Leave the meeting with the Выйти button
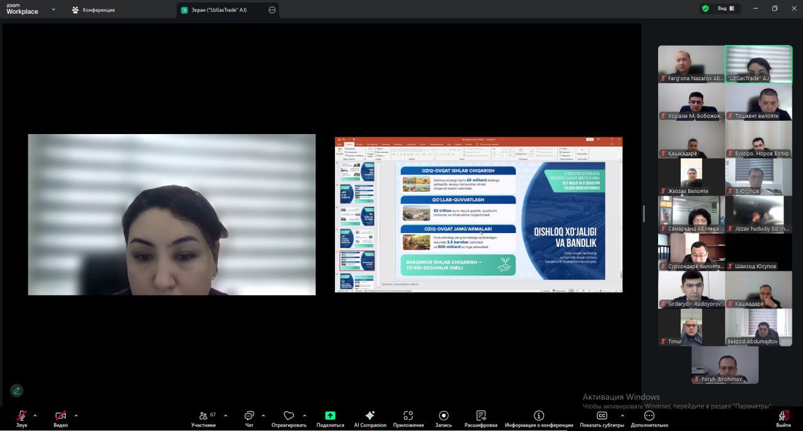Screen dimensions: 803x431 point(783,417)
